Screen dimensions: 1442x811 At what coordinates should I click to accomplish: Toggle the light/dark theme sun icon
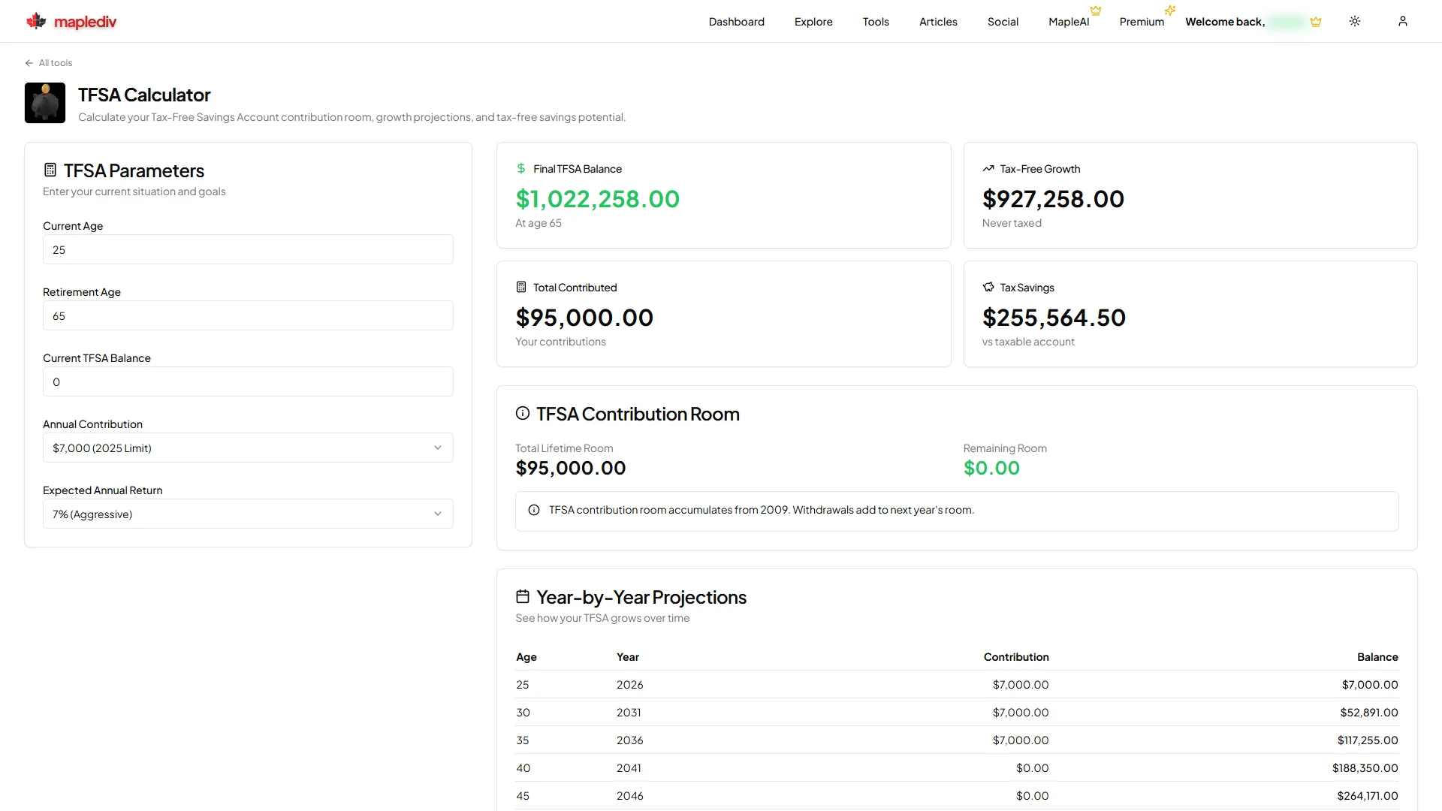pyautogui.click(x=1355, y=21)
